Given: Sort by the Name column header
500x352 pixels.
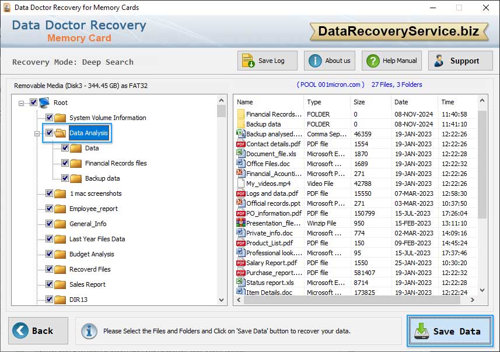Looking at the screenshot, I should [x=269, y=102].
